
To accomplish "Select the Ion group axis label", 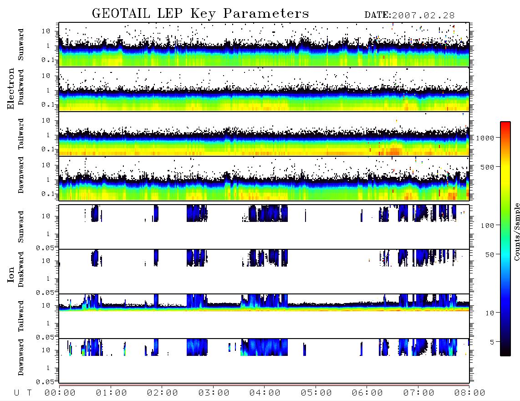I will click(x=10, y=274).
